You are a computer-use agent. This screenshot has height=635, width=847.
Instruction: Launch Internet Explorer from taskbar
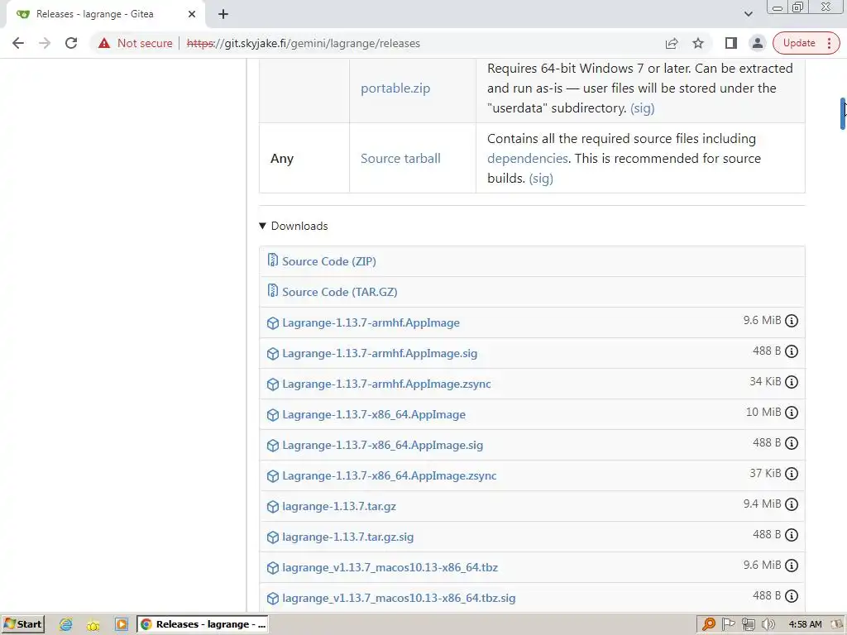66,624
